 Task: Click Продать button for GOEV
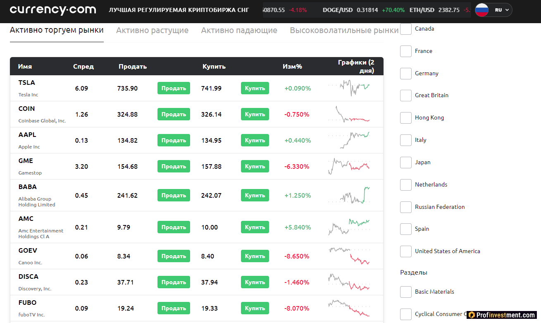click(174, 256)
